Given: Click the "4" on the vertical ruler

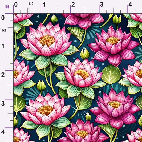Looking at the screenshot, I should coord(3,132).
